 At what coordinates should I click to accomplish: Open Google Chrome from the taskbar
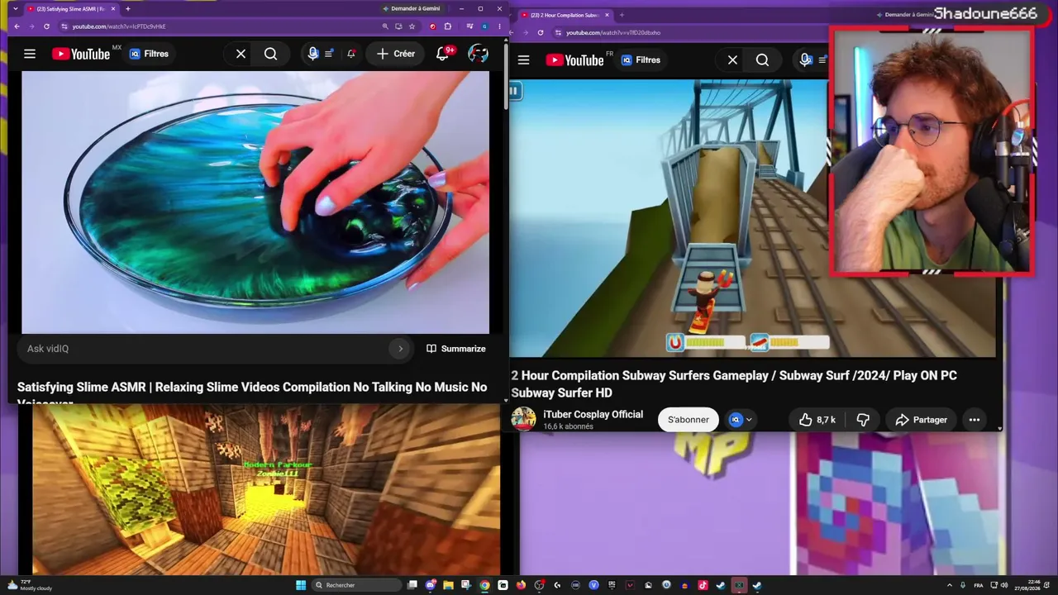(484, 585)
